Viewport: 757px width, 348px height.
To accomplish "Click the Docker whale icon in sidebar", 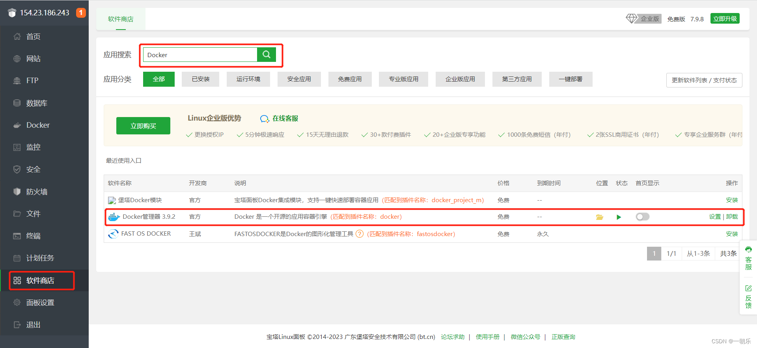I will (17, 125).
